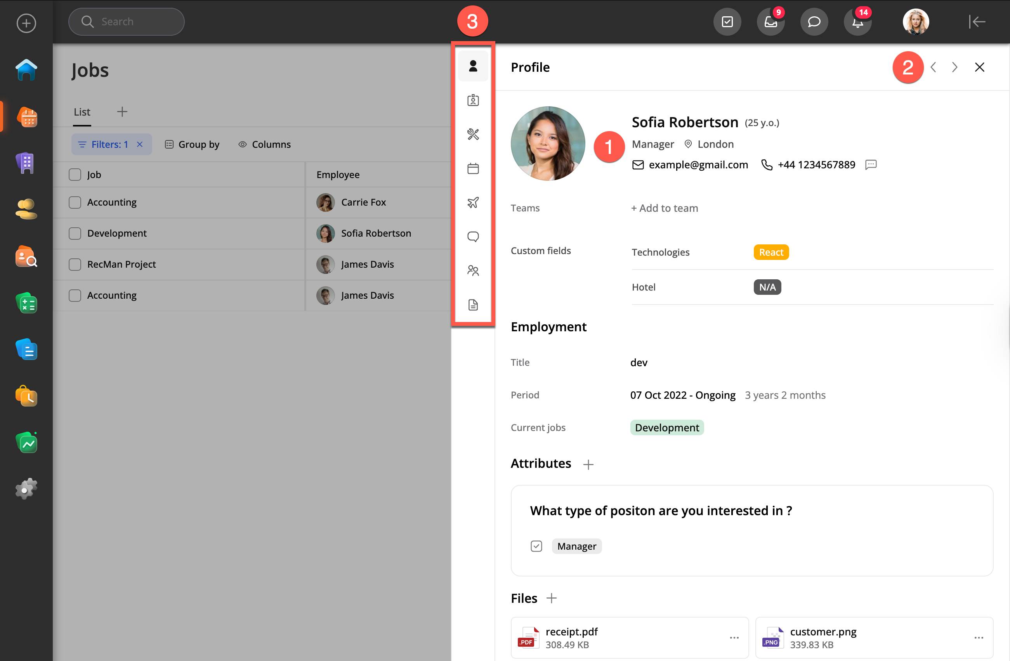Image resolution: width=1010 pixels, height=661 pixels.
Task: Click the SMS message icon beside phone number
Action: coord(871,164)
